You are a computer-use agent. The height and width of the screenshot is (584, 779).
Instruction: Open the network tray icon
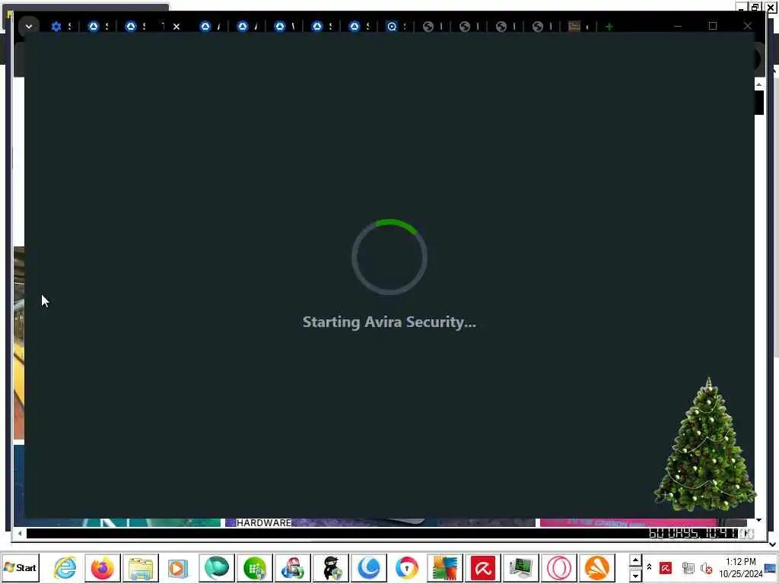[x=688, y=567]
